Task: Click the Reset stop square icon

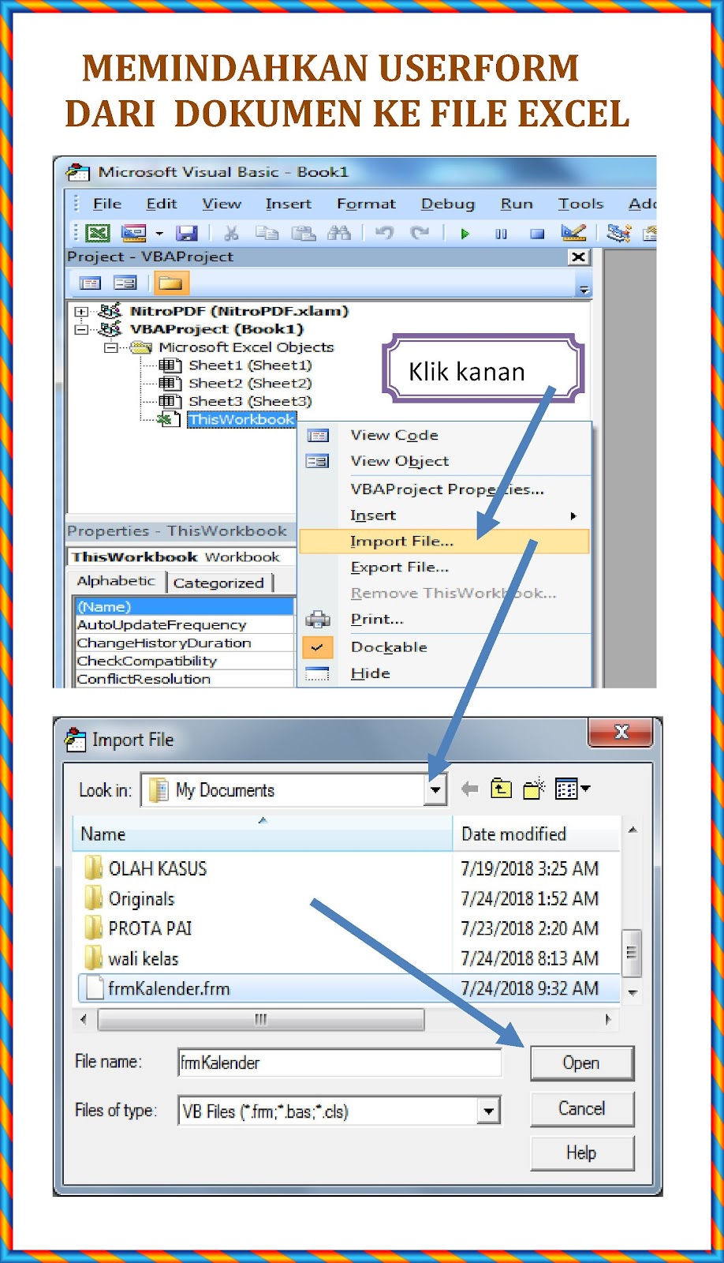Action: coord(537,234)
